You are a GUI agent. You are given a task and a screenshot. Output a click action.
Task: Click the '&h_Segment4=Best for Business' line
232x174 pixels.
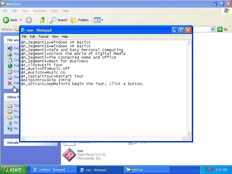click(x=55, y=61)
